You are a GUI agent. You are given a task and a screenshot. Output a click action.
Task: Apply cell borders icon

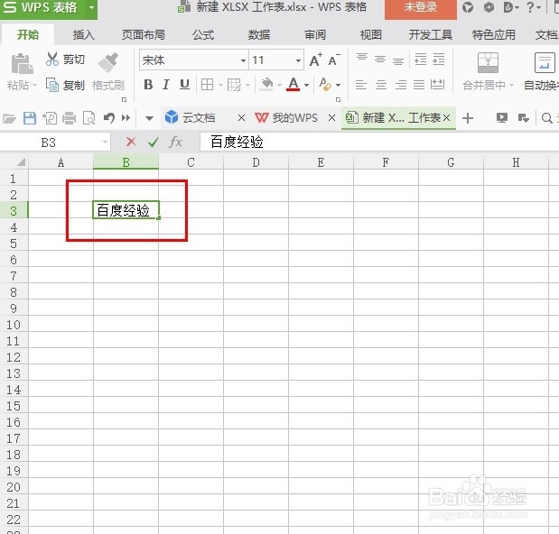click(x=207, y=85)
